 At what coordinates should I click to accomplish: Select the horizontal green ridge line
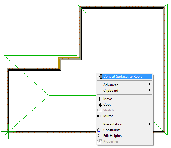click(72, 96)
